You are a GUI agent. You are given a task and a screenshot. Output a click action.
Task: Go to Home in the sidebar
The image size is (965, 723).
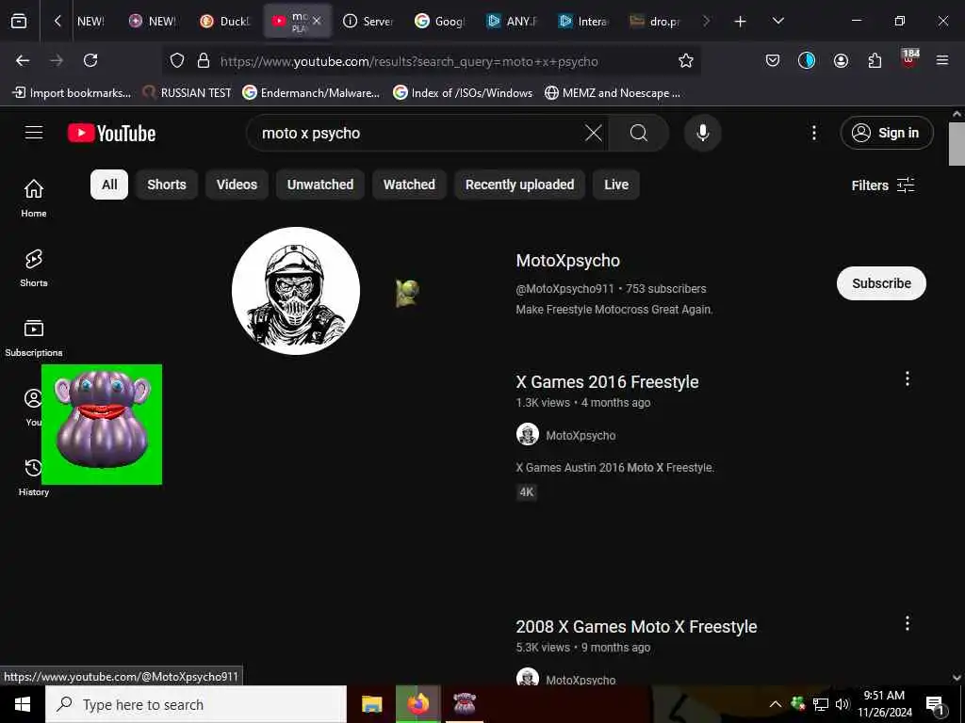coord(34,198)
